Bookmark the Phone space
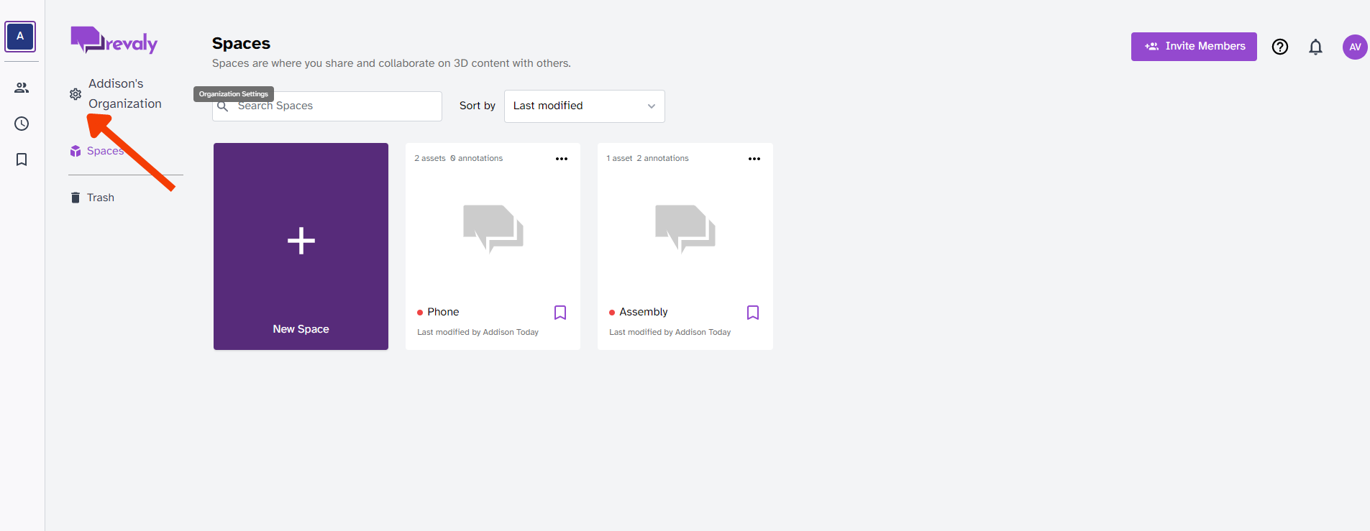 click(x=560, y=313)
